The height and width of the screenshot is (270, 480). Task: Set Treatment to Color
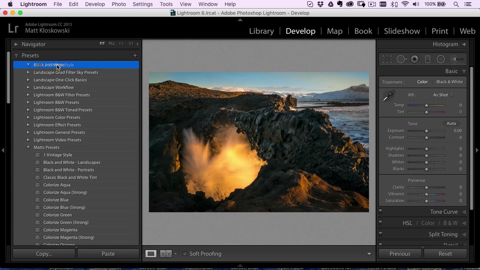[x=422, y=82]
